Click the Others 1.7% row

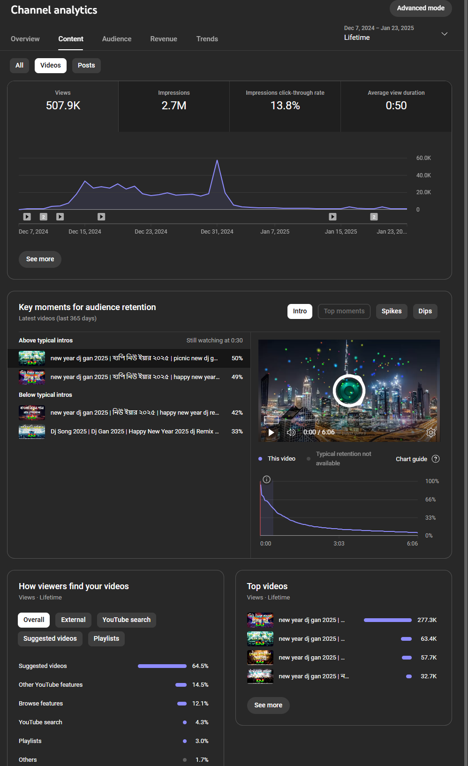tap(113, 760)
